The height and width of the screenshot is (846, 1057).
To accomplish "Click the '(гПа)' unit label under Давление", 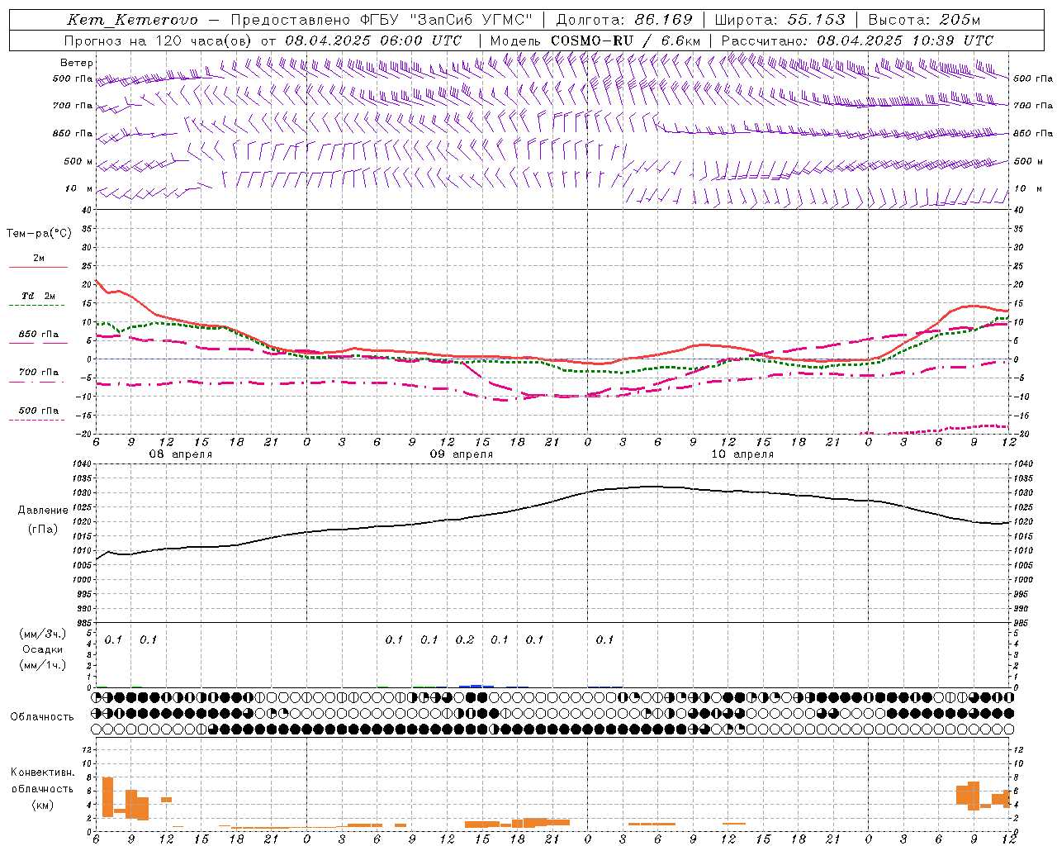I will point(43,530).
